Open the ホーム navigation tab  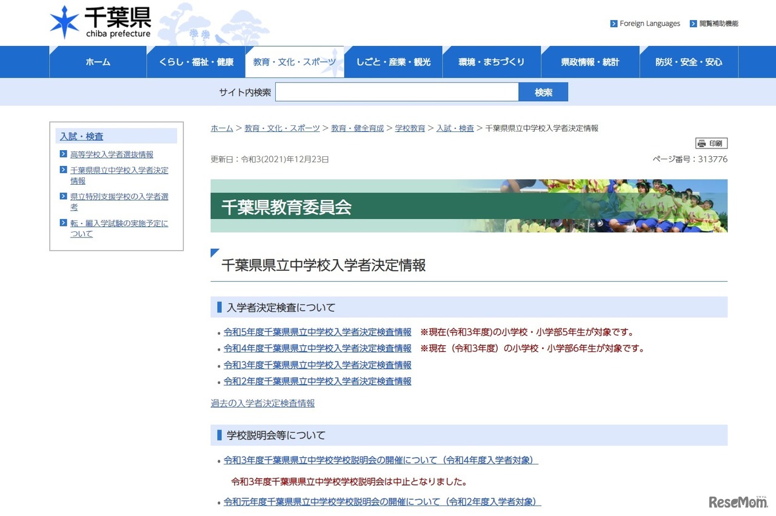coord(98,62)
